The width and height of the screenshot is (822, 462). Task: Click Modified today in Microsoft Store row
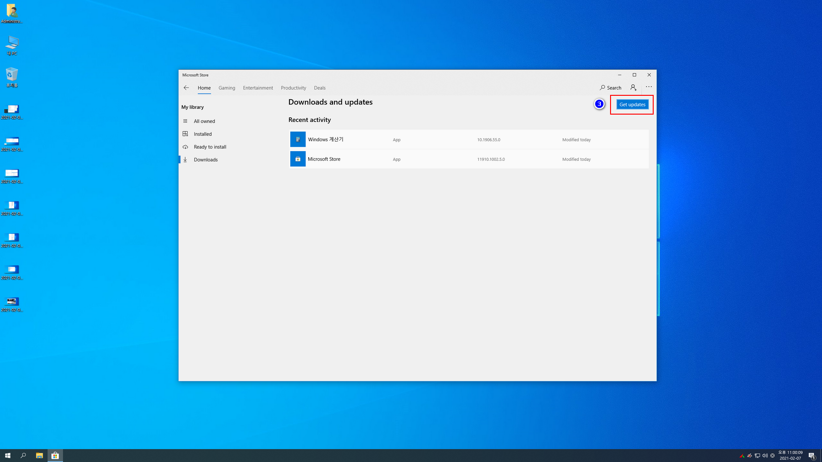point(577,159)
